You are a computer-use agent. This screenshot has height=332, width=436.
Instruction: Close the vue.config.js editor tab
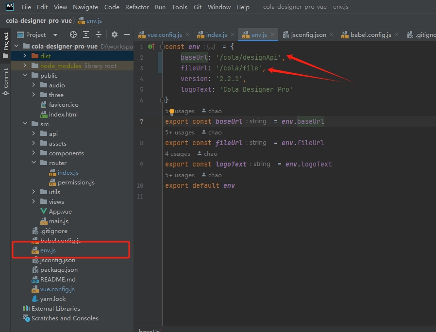(x=188, y=35)
